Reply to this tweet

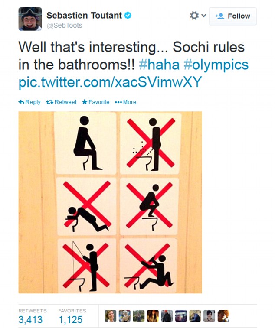[x=29, y=102]
